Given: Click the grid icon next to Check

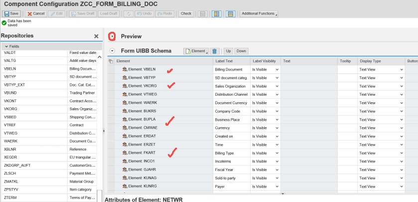Looking at the screenshot, I should click(203, 14).
